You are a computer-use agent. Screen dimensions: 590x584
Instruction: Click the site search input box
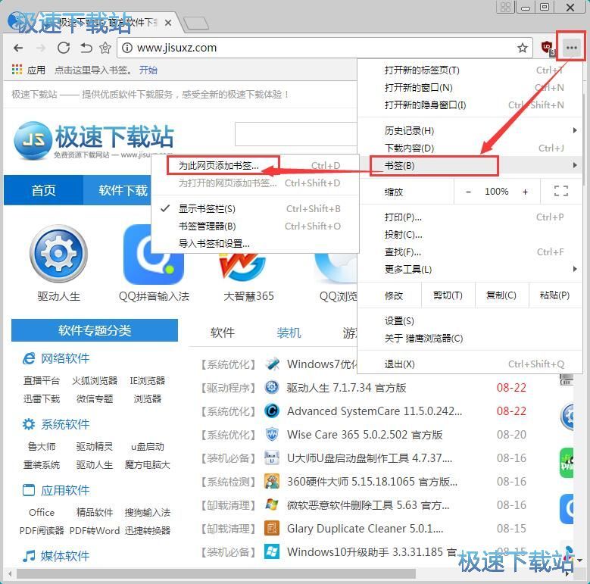coord(295,133)
